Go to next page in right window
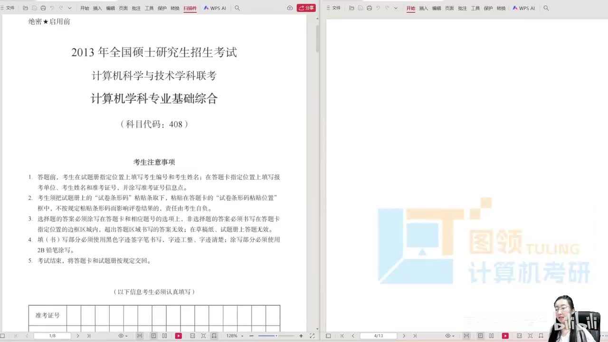 coord(404,336)
